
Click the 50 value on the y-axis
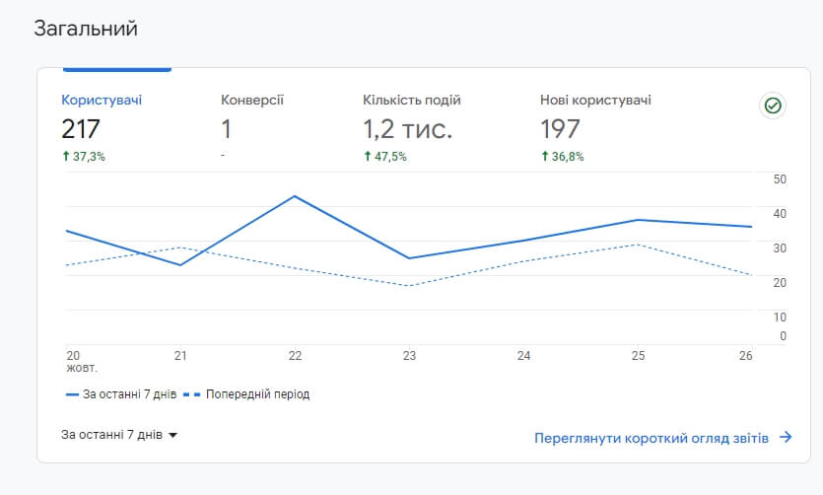point(780,179)
